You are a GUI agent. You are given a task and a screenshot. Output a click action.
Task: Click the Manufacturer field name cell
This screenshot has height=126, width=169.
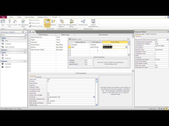point(43,37)
